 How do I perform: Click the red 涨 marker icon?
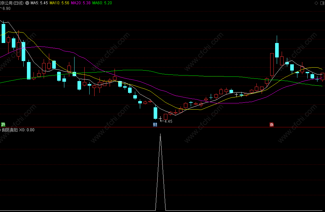coord(271,124)
